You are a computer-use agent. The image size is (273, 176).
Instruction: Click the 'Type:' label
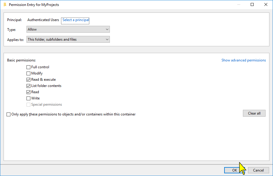pos(12,30)
